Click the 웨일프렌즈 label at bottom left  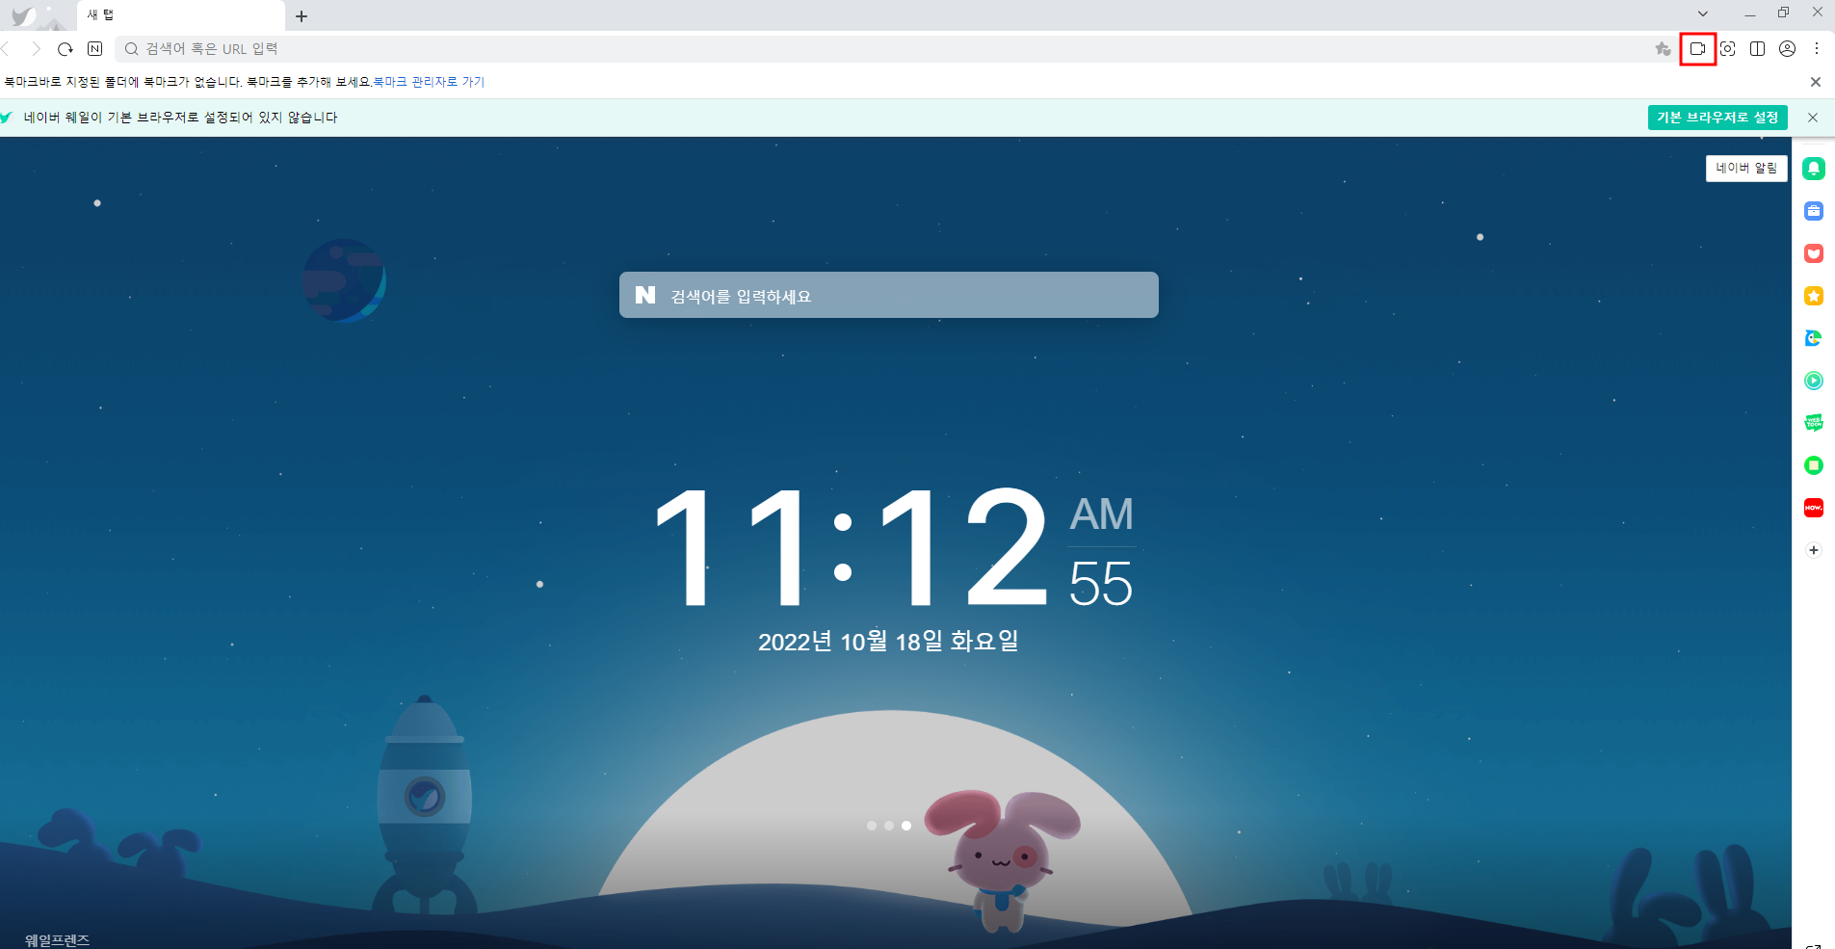pos(58,940)
